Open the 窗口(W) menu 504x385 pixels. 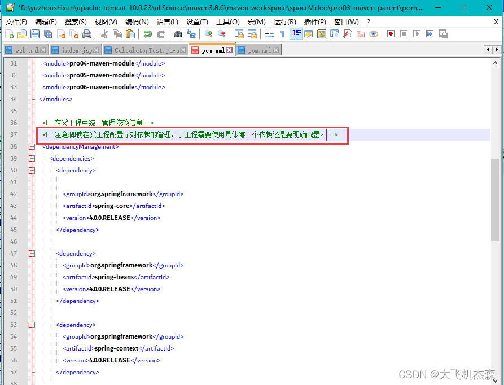(x=346, y=22)
